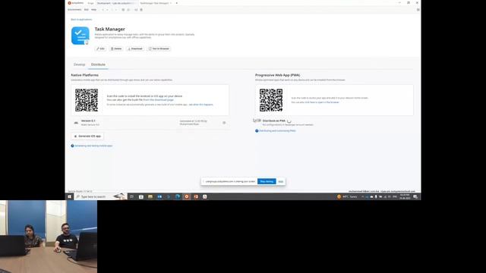Click the Download button
The image size is (486, 273).
(135, 49)
